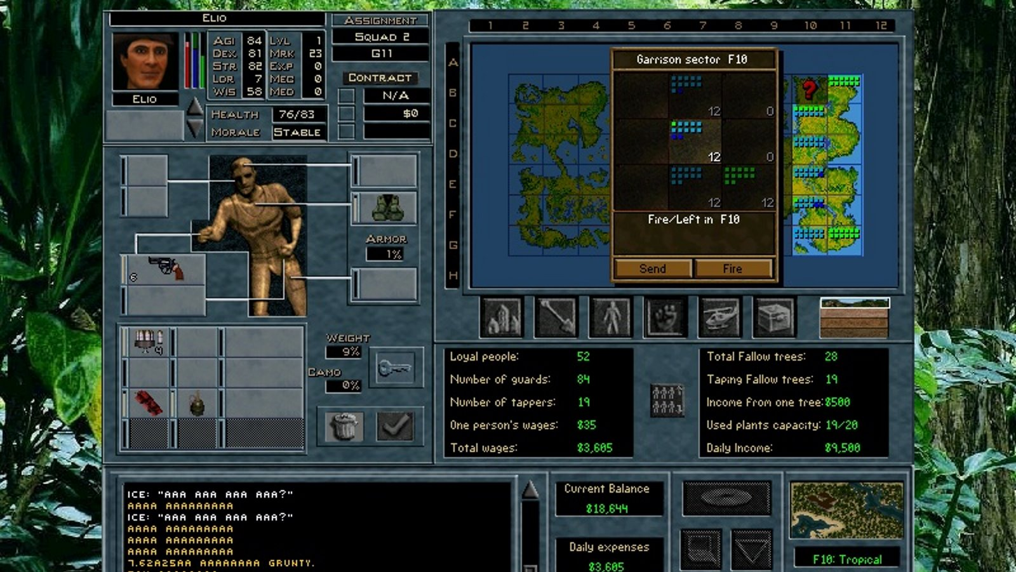Click Elio's face portrait
Viewport: 1016px width, 572px height.
[x=145, y=62]
